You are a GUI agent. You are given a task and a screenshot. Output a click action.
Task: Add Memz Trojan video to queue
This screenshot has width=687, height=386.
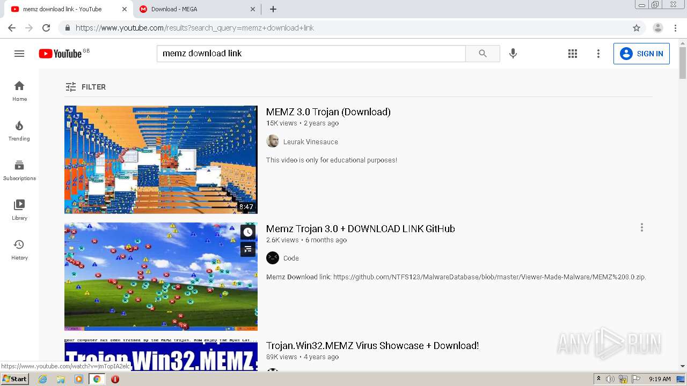tap(248, 249)
